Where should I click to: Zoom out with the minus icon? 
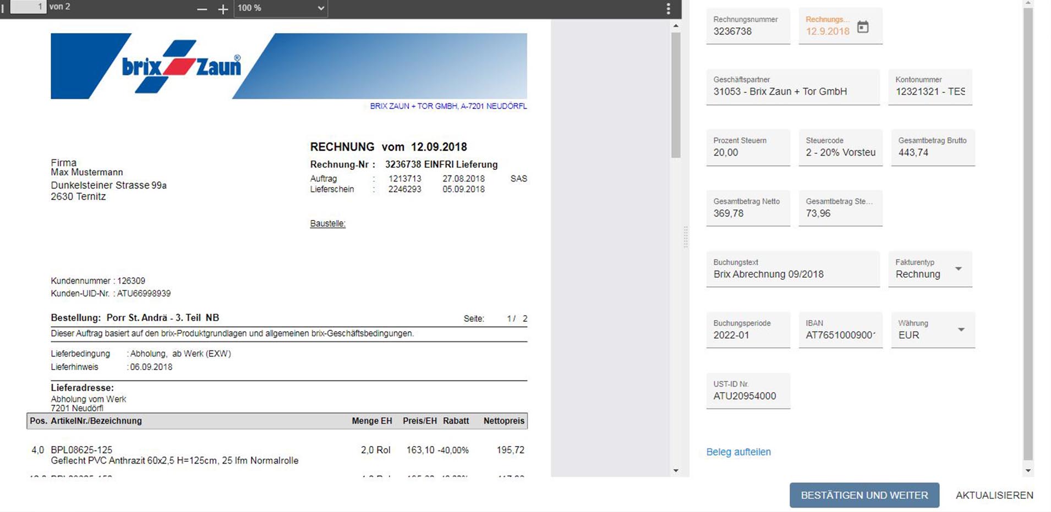202,9
